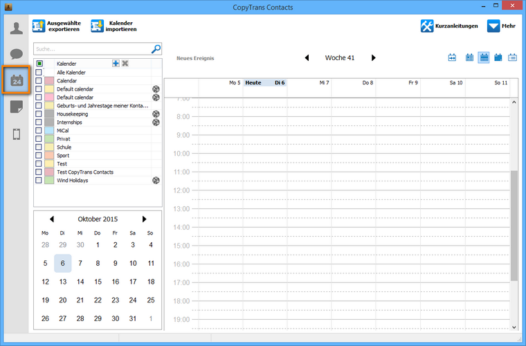
Task: Open the device phone sidebar icon
Action: pyautogui.click(x=17, y=134)
